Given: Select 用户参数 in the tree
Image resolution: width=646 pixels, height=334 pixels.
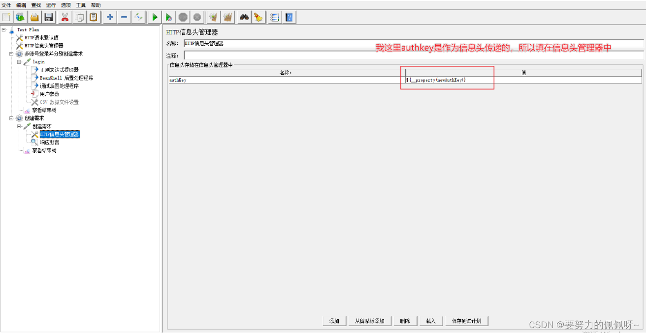Looking at the screenshot, I should pos(50,94).
